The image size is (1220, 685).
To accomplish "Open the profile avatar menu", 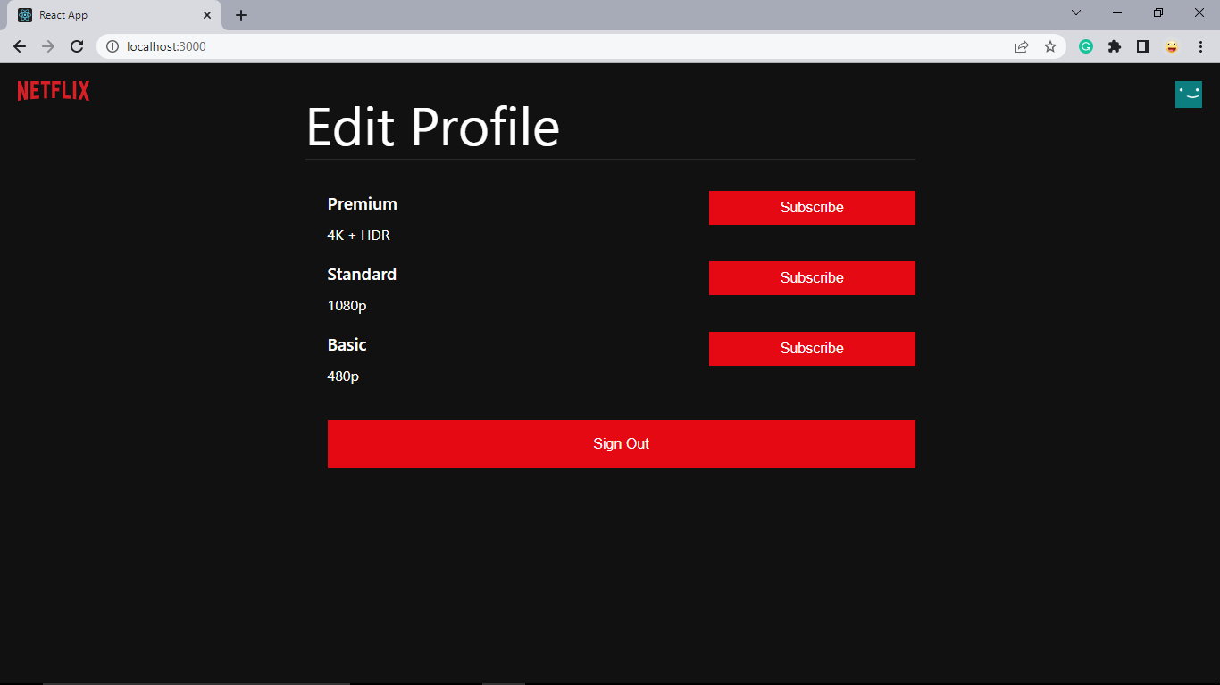I will pos(1188,94).
